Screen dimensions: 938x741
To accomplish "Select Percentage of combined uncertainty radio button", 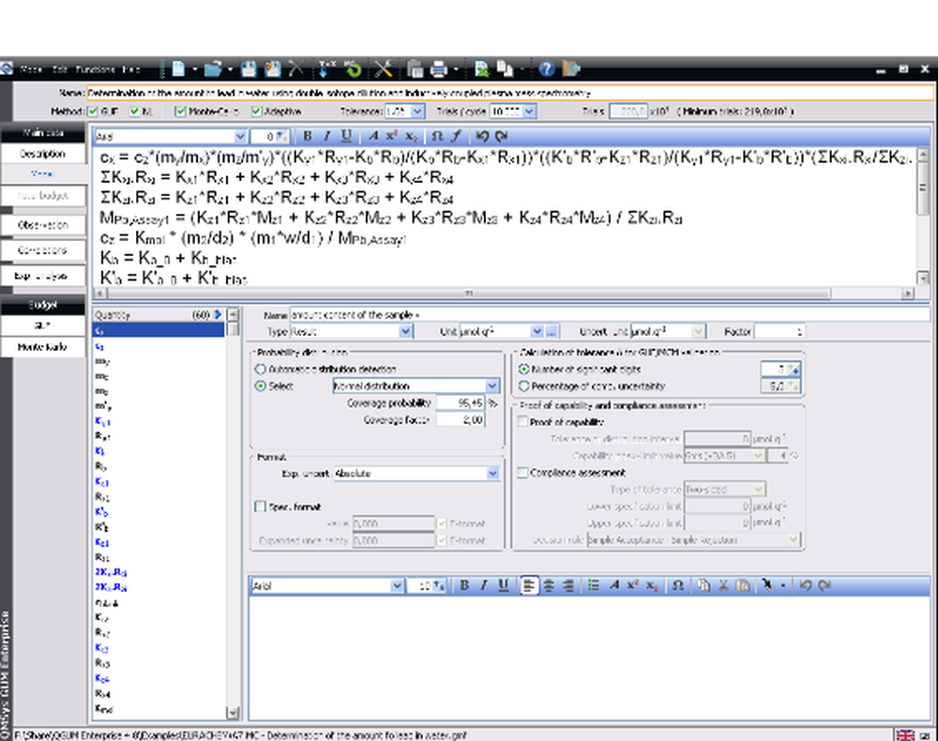I will click(x=524, y=386).
